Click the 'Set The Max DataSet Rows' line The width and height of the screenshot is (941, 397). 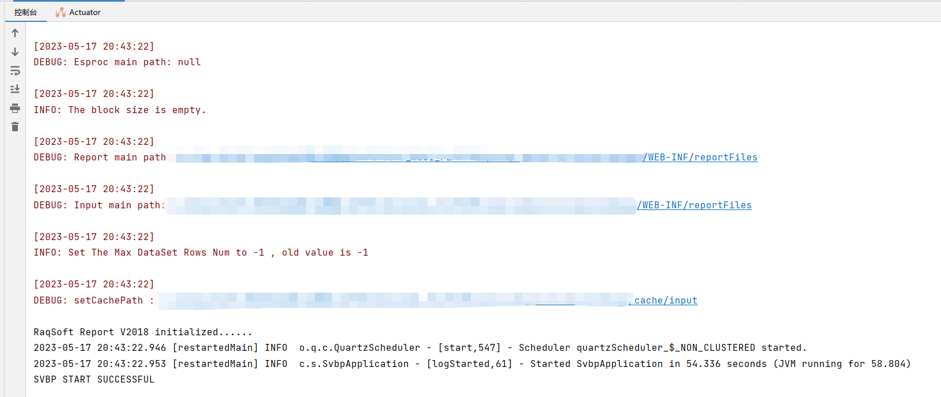point(200,253)
